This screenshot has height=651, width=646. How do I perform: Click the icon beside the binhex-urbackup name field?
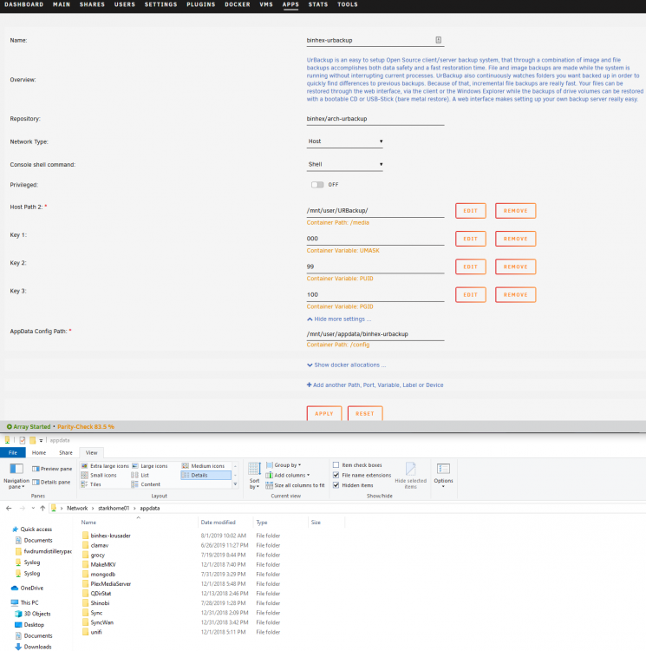pos(438,40)
